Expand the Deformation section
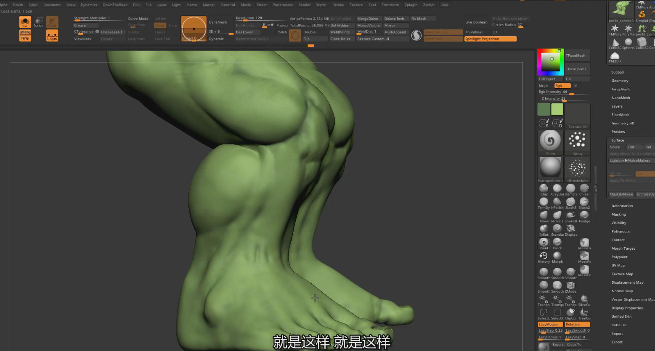Viewport: 655px width, 351px height. coord(622,206)
